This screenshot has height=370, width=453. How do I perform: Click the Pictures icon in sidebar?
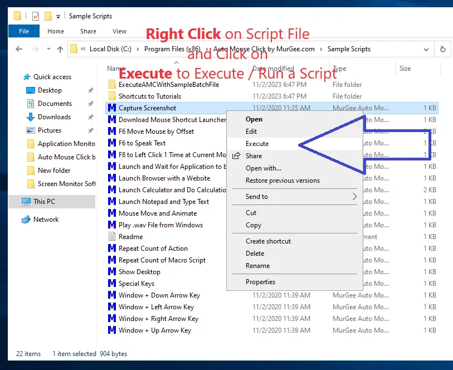click(x=30, y=130)
